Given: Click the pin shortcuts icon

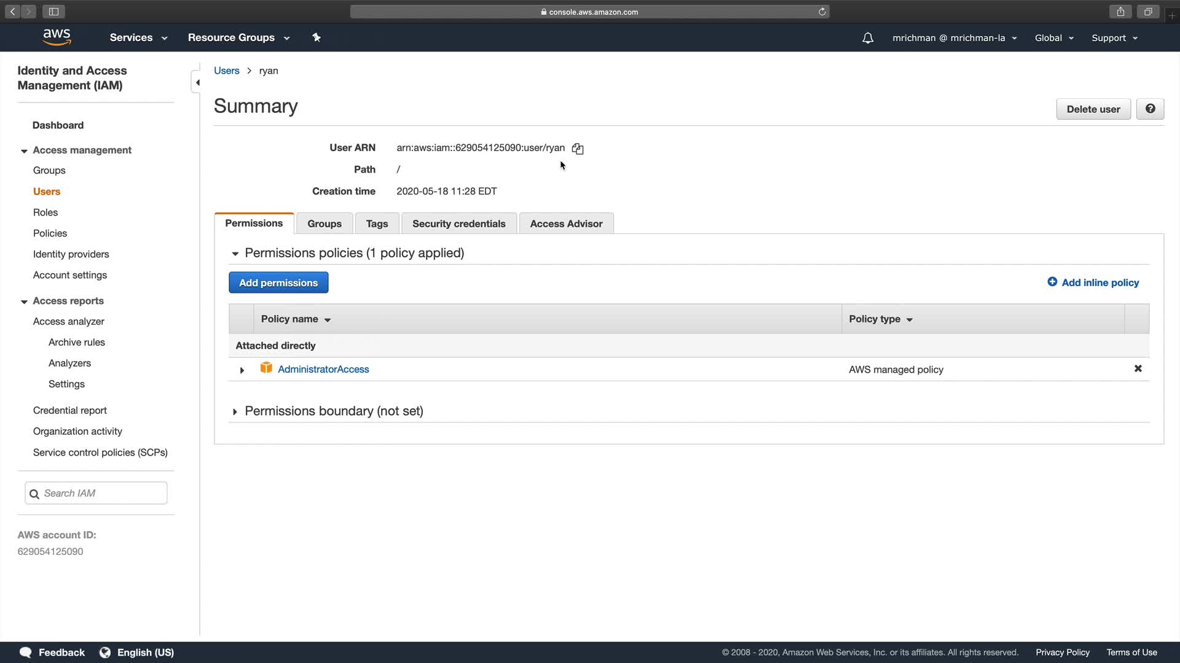Looking at the screenshot, I should pyautogui.click(x=317, y=37).
